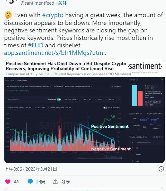This screenshot has width=166, height=191.
Task: Click the share upload arrow icon
Action: tap(55, 182)
